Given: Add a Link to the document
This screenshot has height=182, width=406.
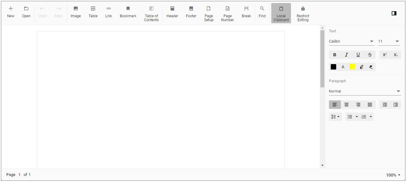Looking at the screenshot, I should coord(109,13).
